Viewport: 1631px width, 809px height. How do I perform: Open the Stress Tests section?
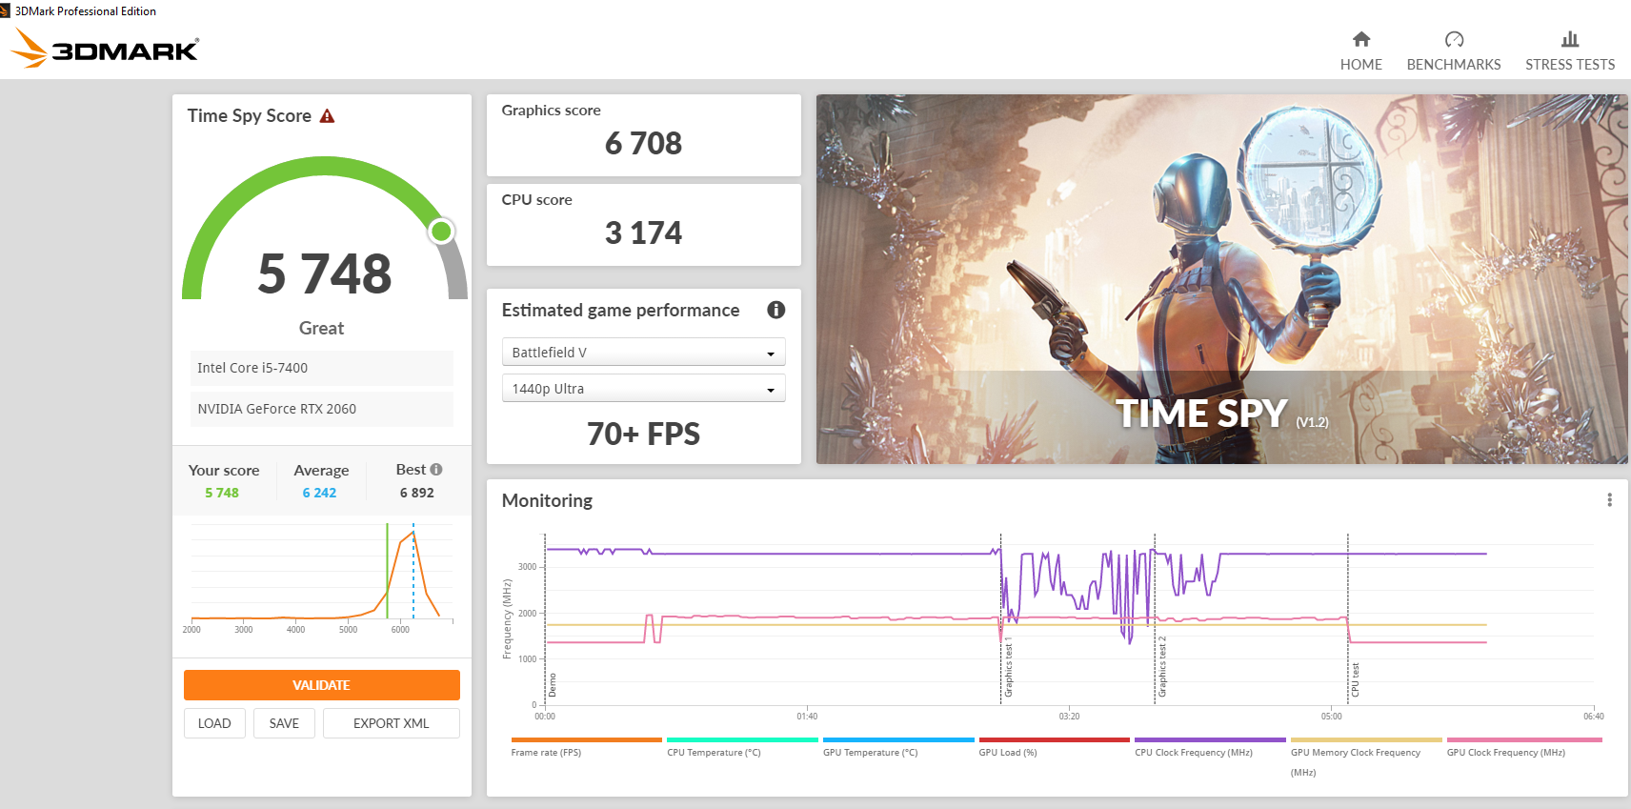point(1570,51)
